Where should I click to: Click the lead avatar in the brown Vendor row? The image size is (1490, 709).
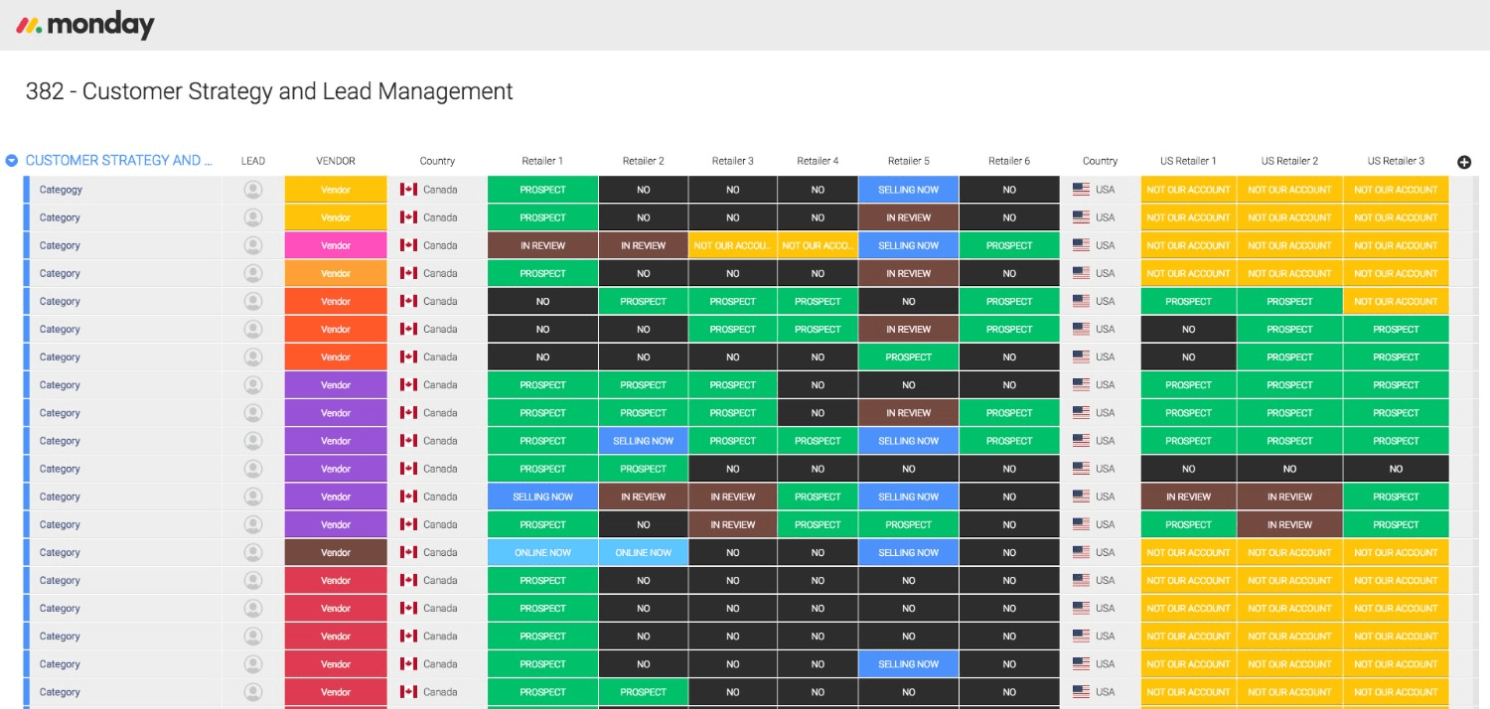(x=253, y=552)
